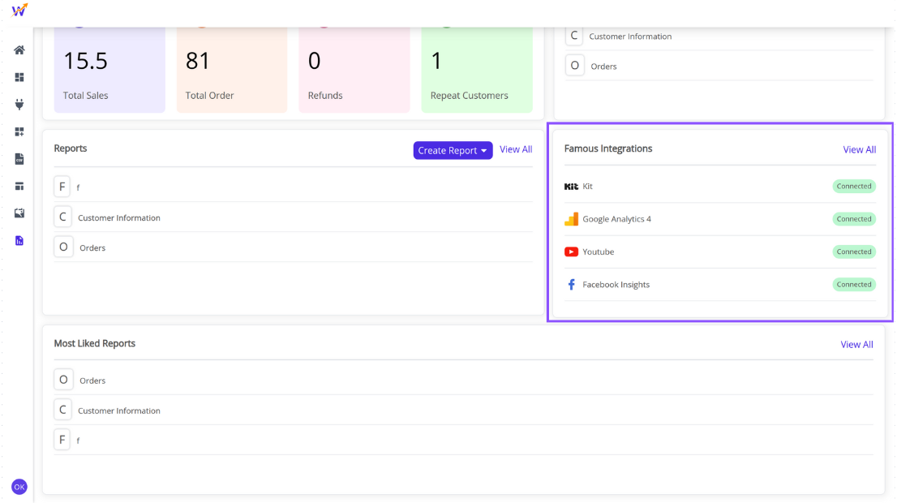The width and height of the screenshot is (897, 503).
Task: Click View All in Most Liked Reports
Action: coord(856,345)
